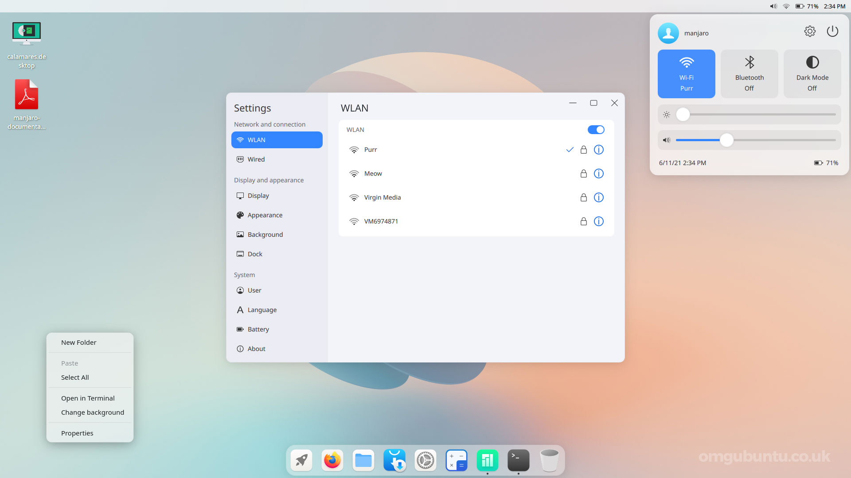
Task: Click the lock icon beside Virgin Media
Action: point(584,198)
